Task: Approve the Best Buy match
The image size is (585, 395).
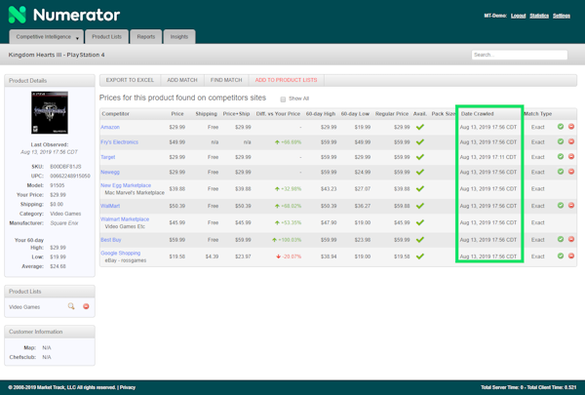Action: 561,238
